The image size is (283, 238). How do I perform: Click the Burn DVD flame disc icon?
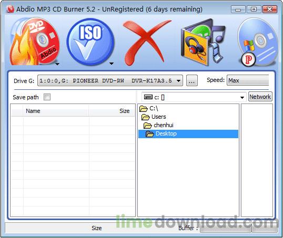click(34, 42)
